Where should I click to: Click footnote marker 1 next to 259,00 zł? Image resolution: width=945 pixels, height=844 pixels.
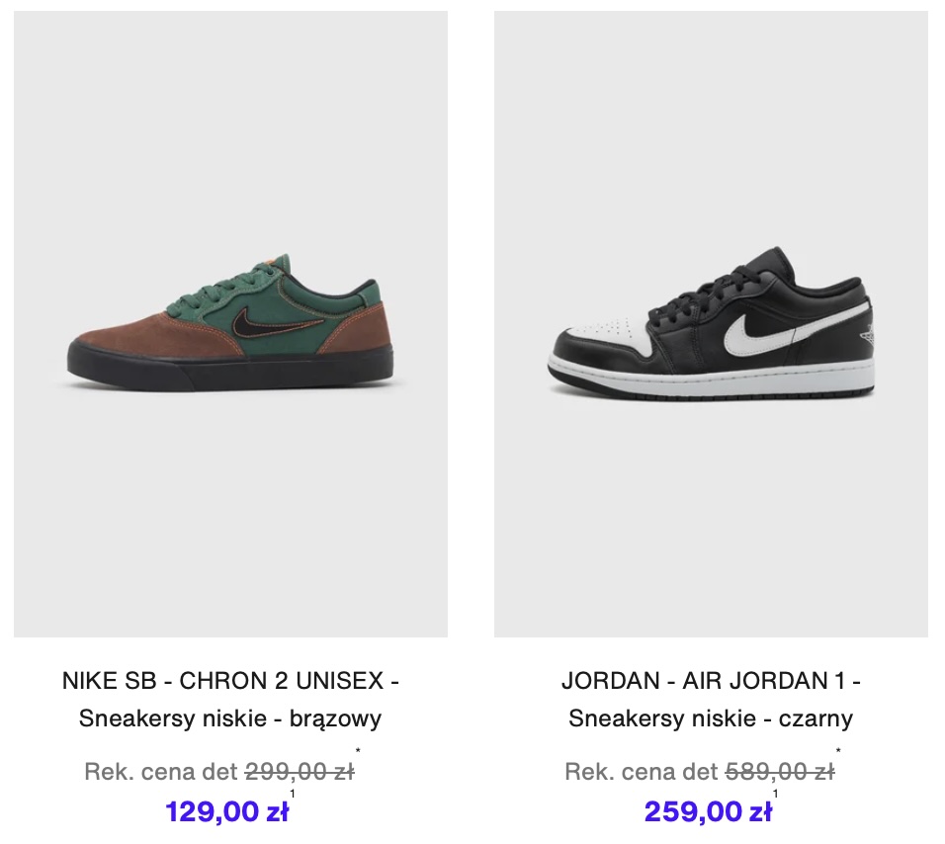[775, 794]
